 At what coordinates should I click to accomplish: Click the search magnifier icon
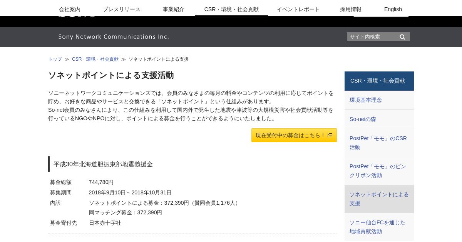coord(402,37)
